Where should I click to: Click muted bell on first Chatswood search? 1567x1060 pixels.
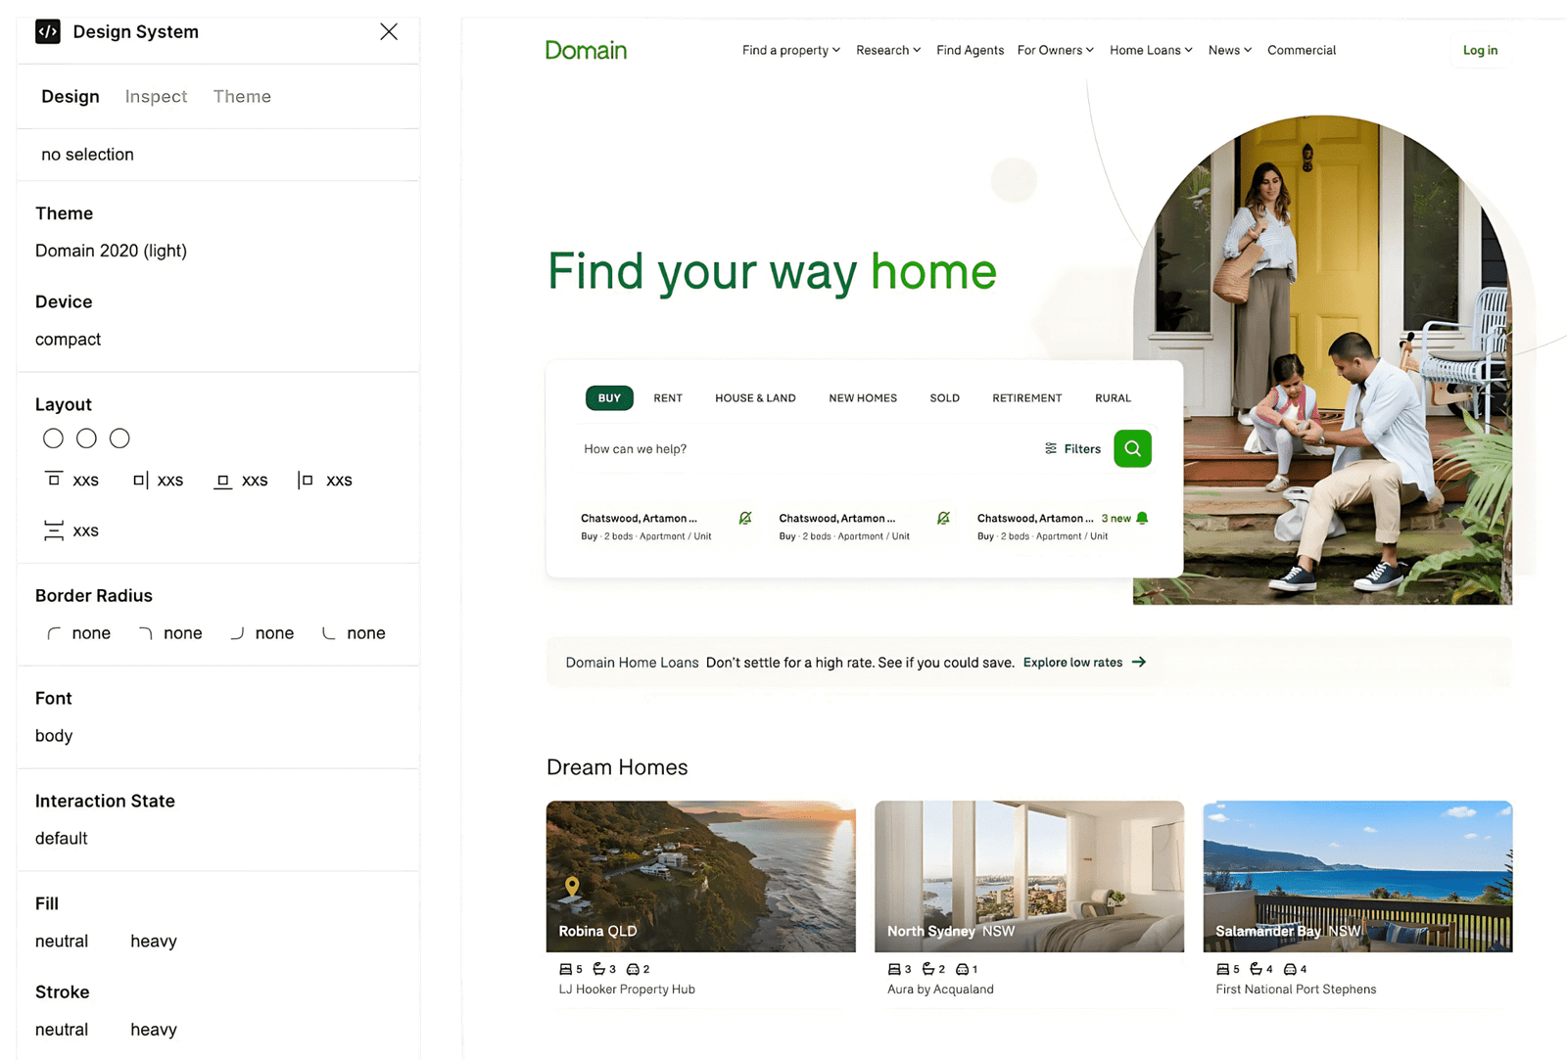click(x=745, y=518)
